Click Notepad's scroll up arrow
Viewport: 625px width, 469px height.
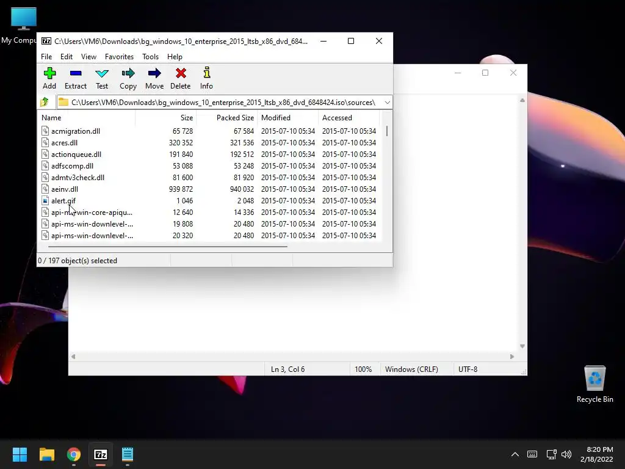tap(522, 100)
